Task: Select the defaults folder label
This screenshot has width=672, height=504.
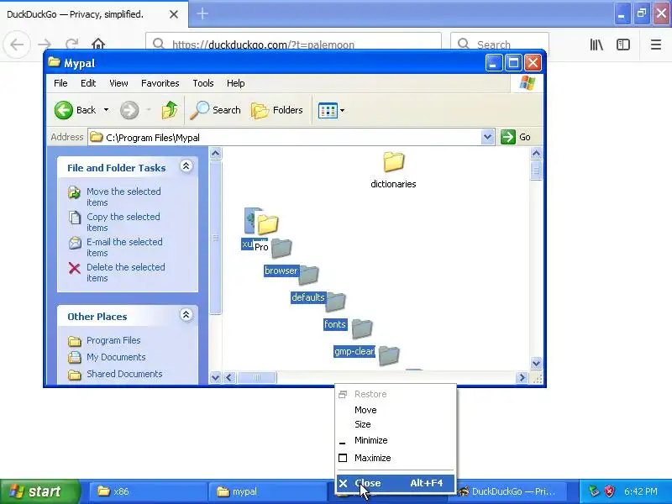Action: [307, 297]
